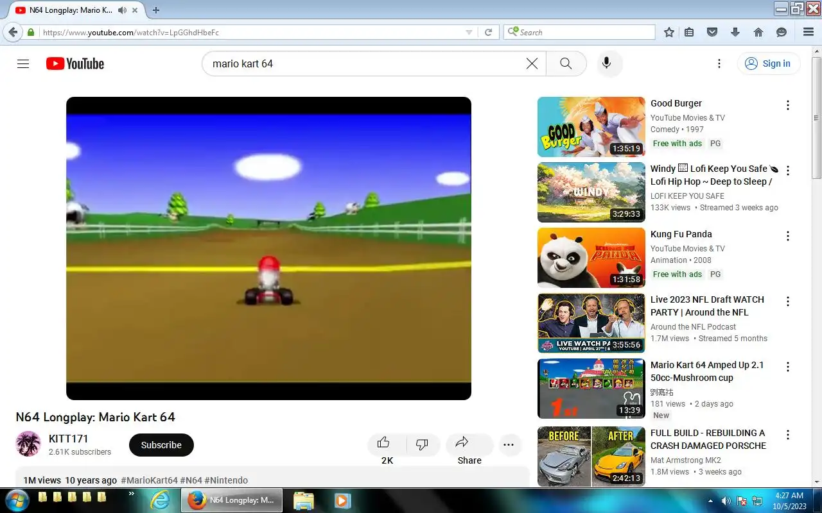Open the YouTube guide hamburger menu

[x=23, y=63]
